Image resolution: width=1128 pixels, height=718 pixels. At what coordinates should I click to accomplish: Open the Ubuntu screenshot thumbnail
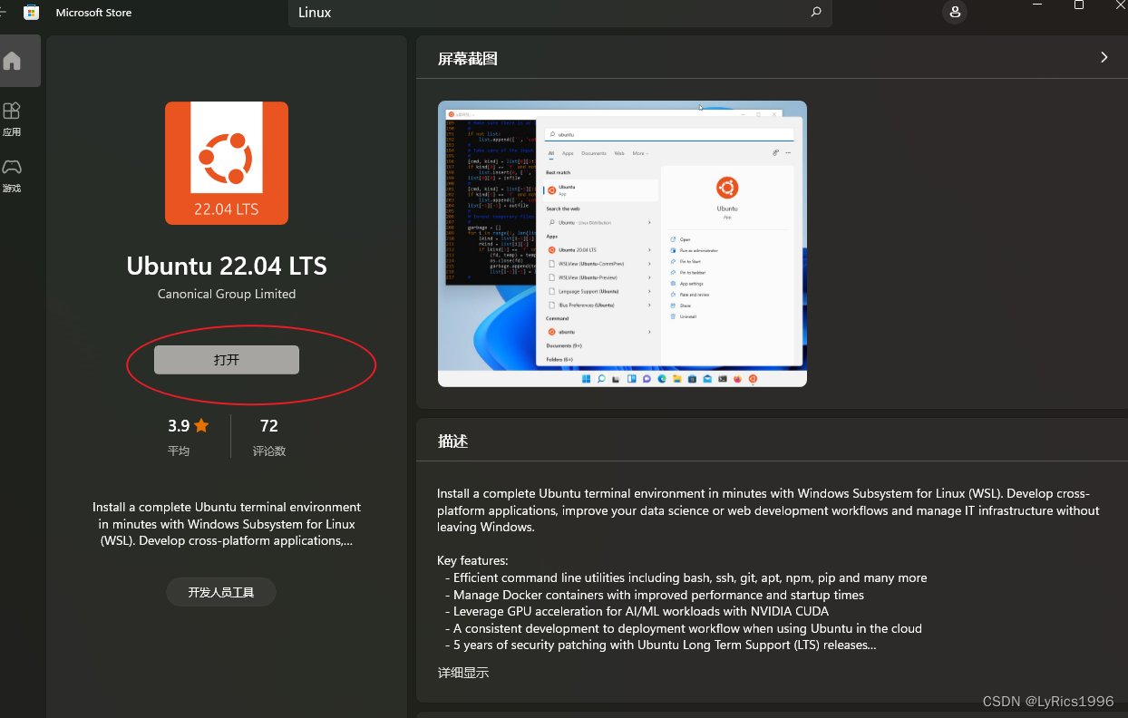622,243
